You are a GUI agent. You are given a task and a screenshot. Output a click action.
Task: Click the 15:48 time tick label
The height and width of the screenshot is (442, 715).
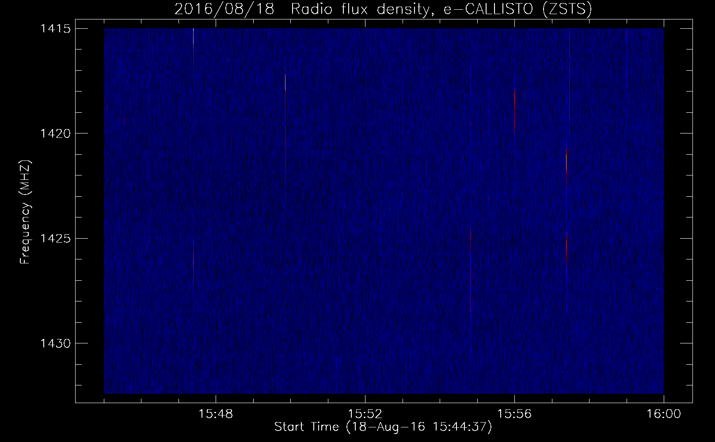pyautogui.click(x=216, y=414)
